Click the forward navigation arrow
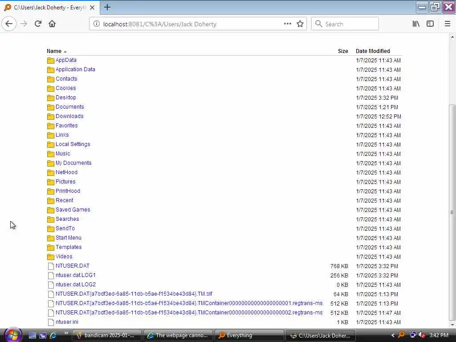 [24, 24]
